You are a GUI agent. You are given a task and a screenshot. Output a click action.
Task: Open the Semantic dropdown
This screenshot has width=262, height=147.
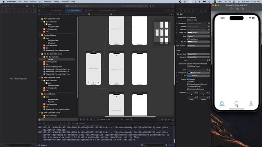pos(198,57)
